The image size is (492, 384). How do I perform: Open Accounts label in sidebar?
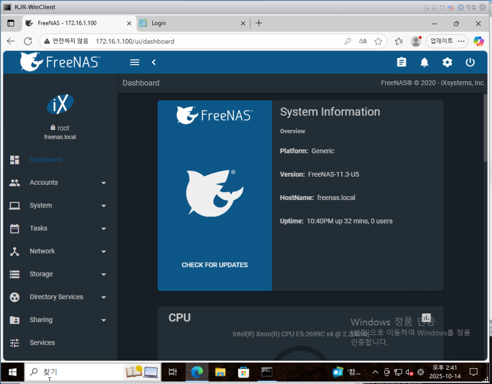(x=44, y=183)
